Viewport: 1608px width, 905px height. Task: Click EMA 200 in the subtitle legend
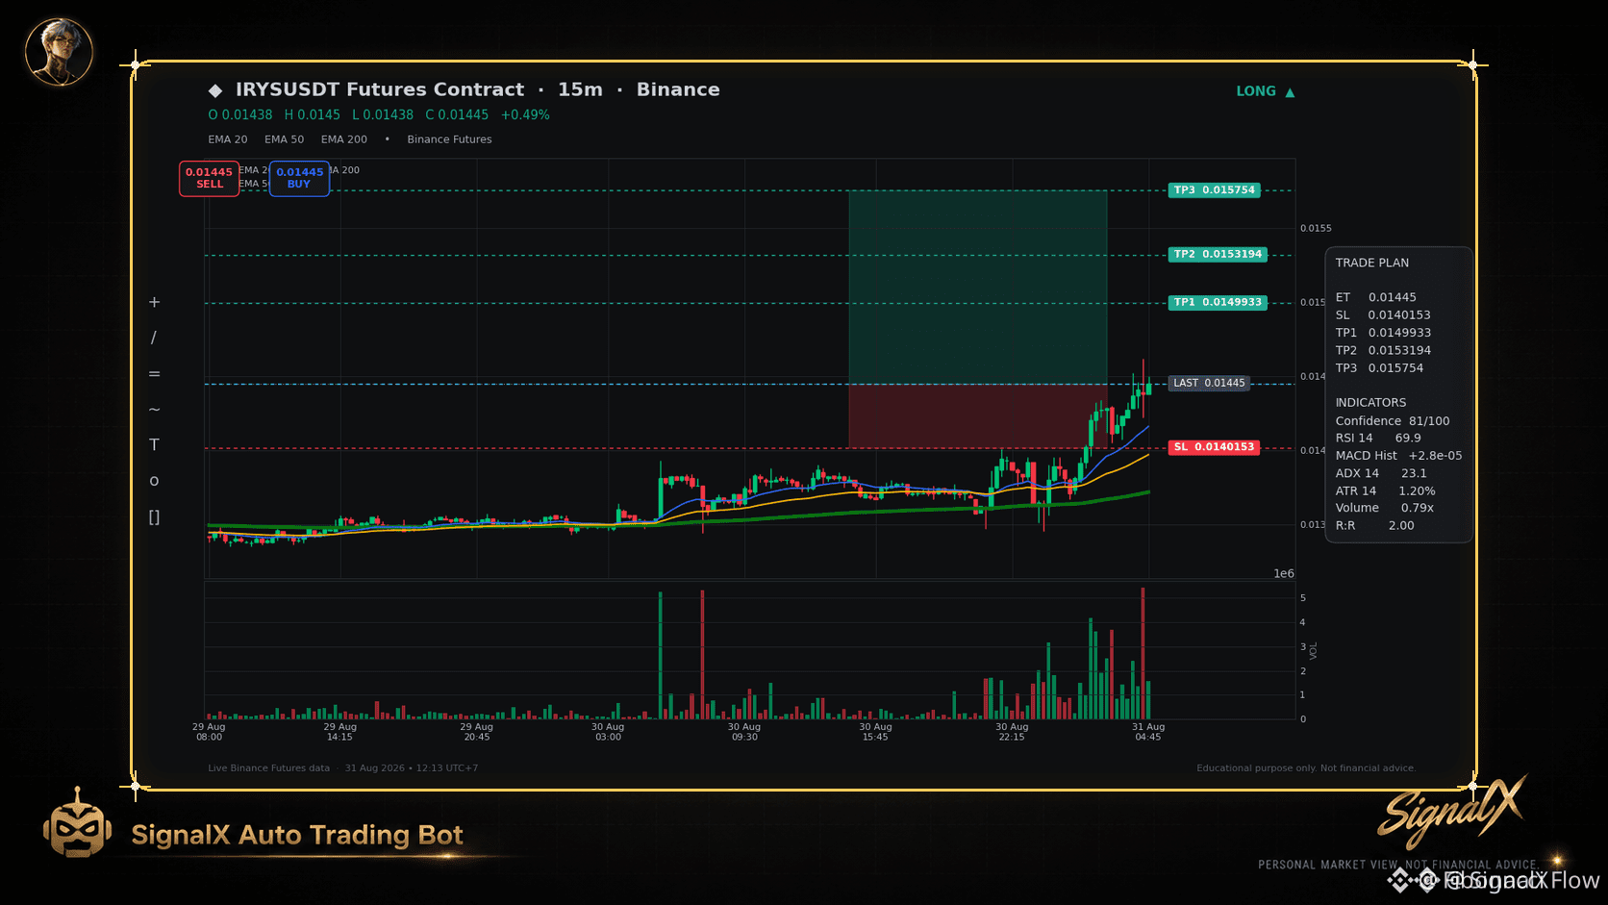pyautogui.click(x=344, y=139)
